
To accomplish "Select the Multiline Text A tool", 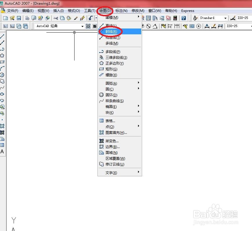I will [2, 152].
